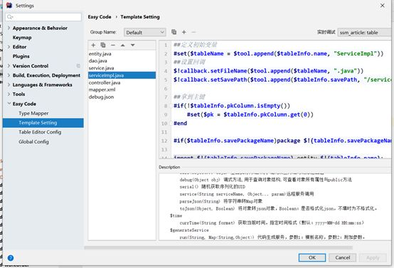Expand the Tools section
Image resolution: width=394 pixels, height=268 pixels.
coord(9,94)
